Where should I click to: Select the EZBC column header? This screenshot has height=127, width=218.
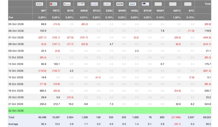[109, 11]
